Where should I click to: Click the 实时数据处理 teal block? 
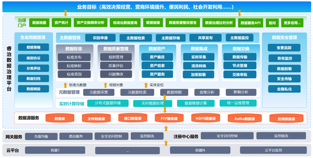(x=152, y=103)
